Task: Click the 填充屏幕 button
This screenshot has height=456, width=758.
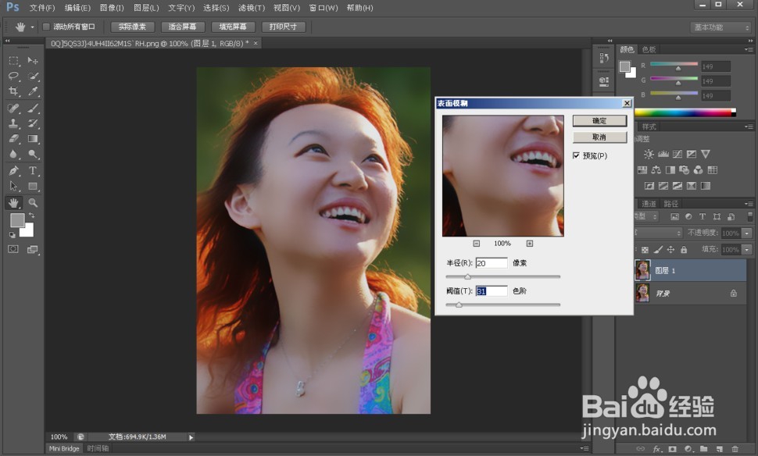Action: pos(233,27)
